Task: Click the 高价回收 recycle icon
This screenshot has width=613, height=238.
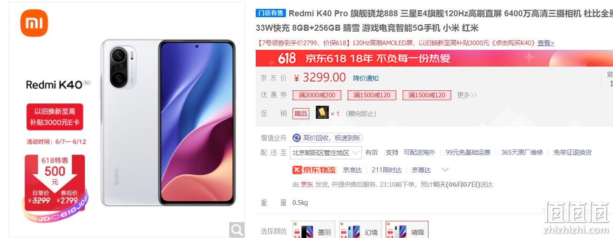Action: tap(297, 138)
